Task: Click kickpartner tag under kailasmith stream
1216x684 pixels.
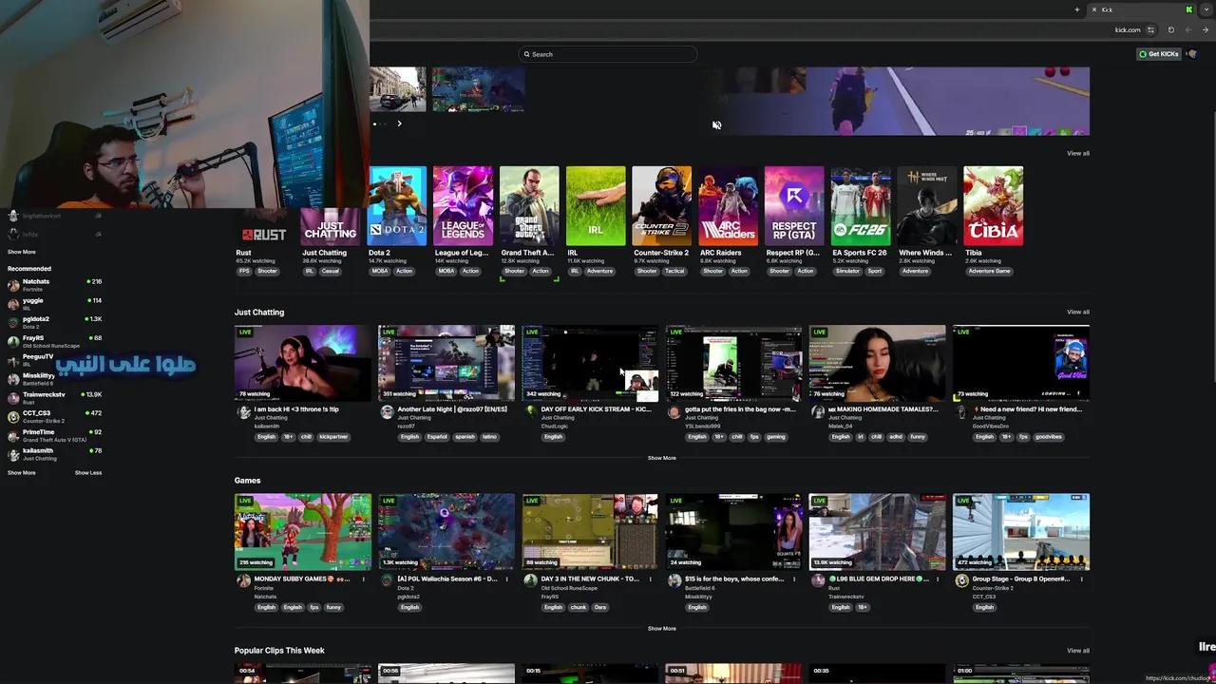Action: click(x=333, y=437)
